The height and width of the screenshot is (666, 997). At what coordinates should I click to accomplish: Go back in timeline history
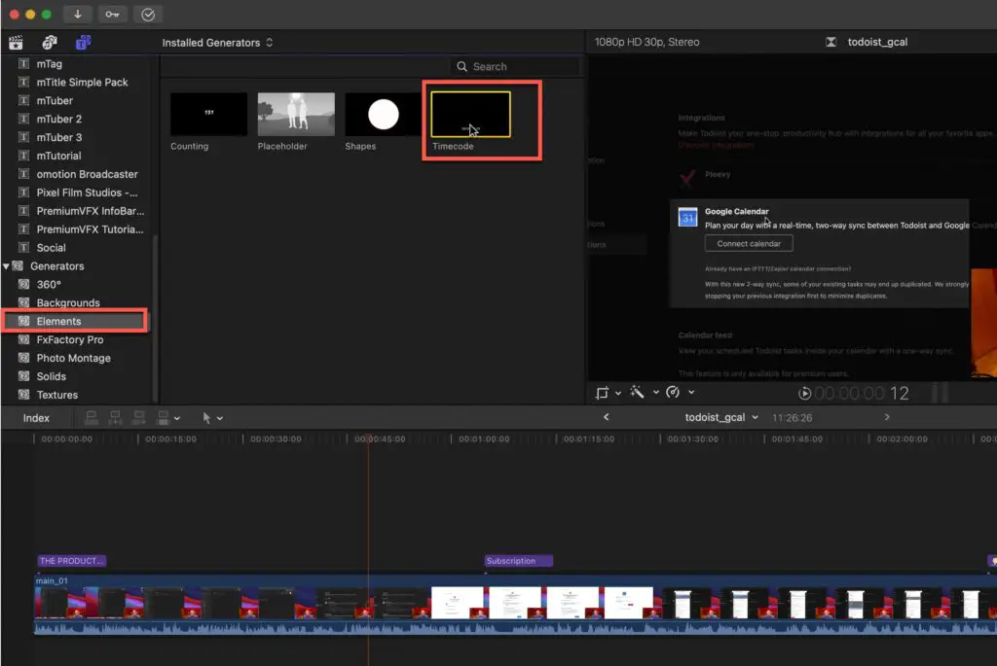coord(606,417)
